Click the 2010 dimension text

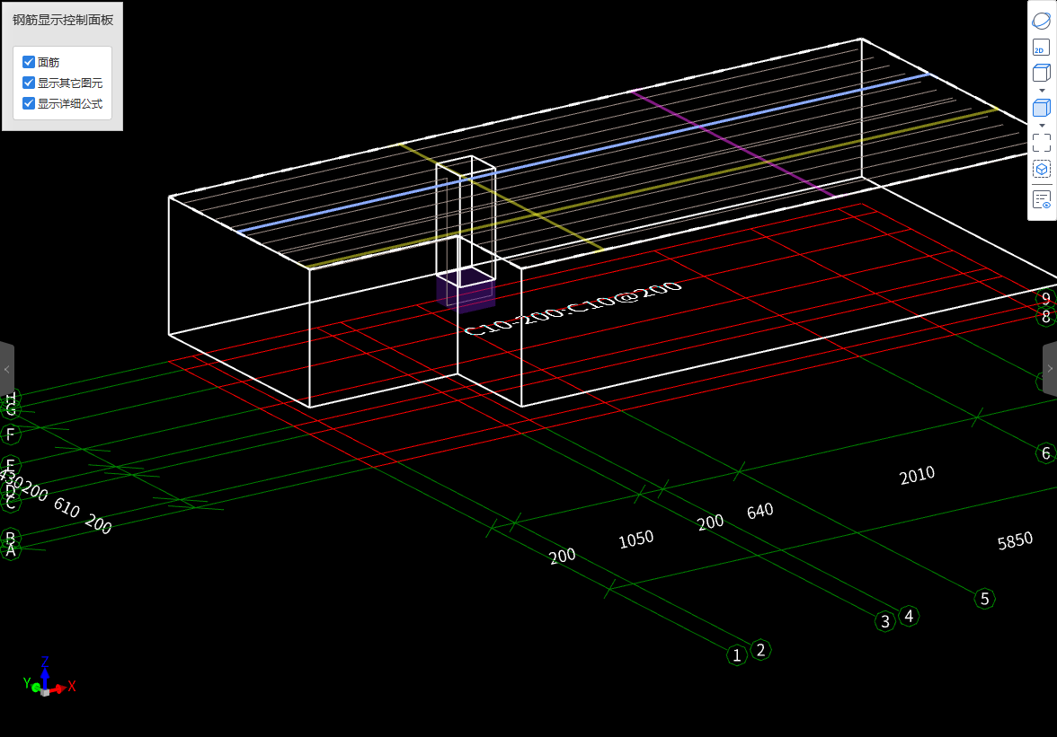click(x=918, y=475)
